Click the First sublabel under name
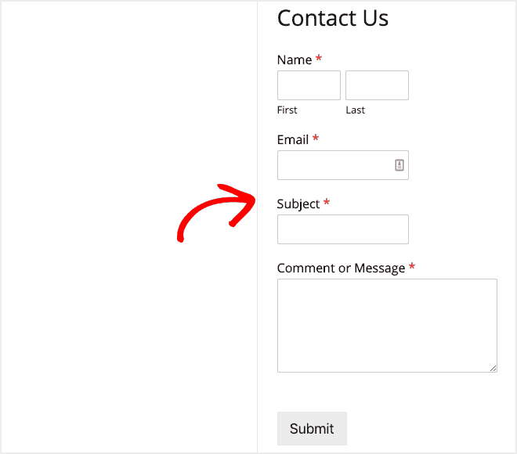517x454 pixels. pos(287,110)
